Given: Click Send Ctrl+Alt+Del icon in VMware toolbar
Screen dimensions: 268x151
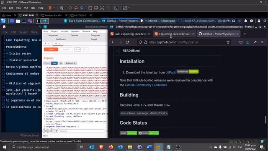Looking at the screenshot, I should [x=62, y=8].
